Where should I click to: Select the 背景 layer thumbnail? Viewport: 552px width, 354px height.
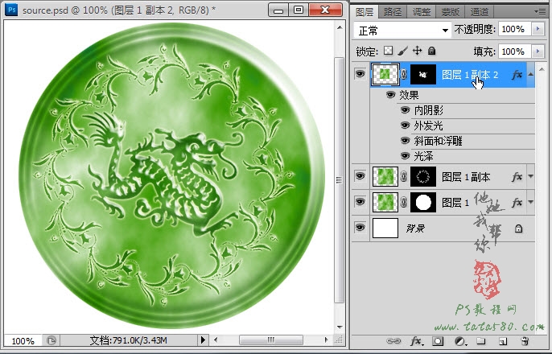point(385,228)
